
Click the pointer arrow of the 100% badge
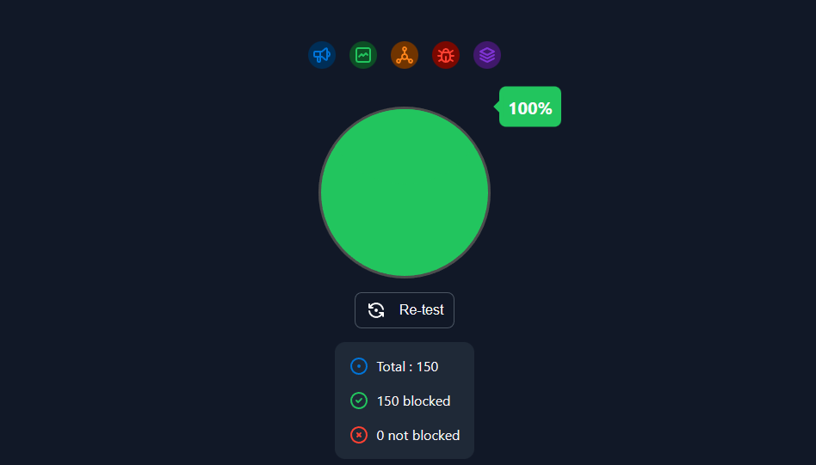[497, 107]
